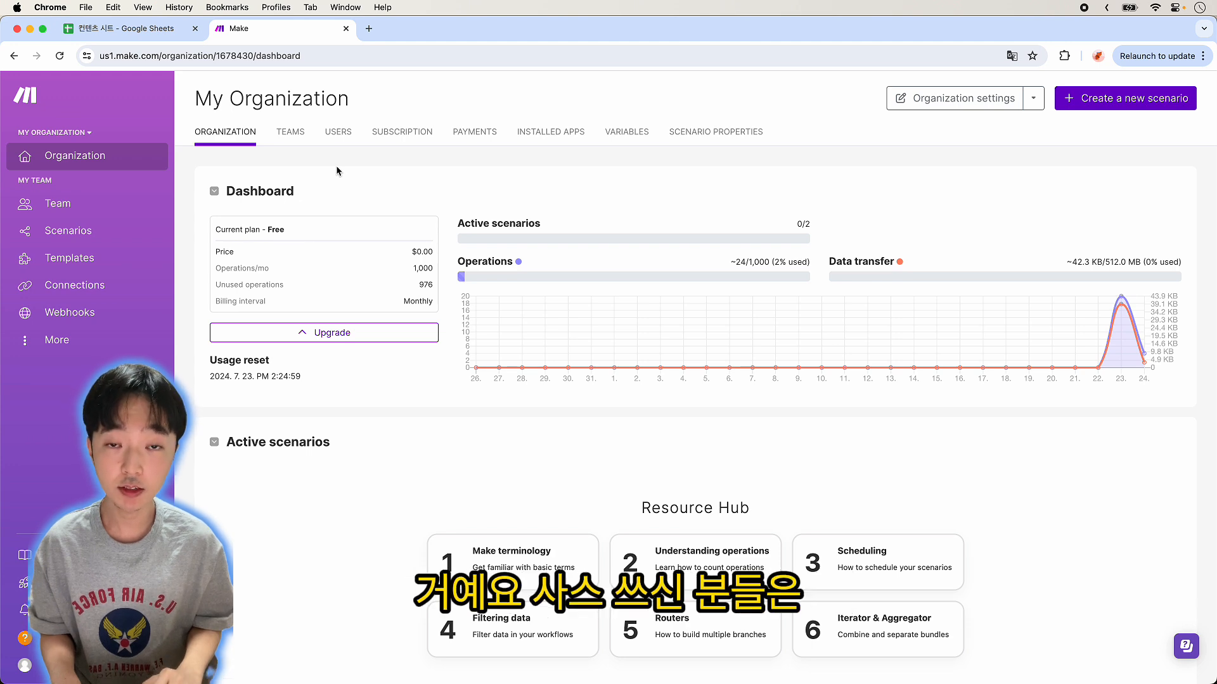This screenshot has width=1217, height=684.
Task: Click the Make logo in sidebar
Action: 25,96
